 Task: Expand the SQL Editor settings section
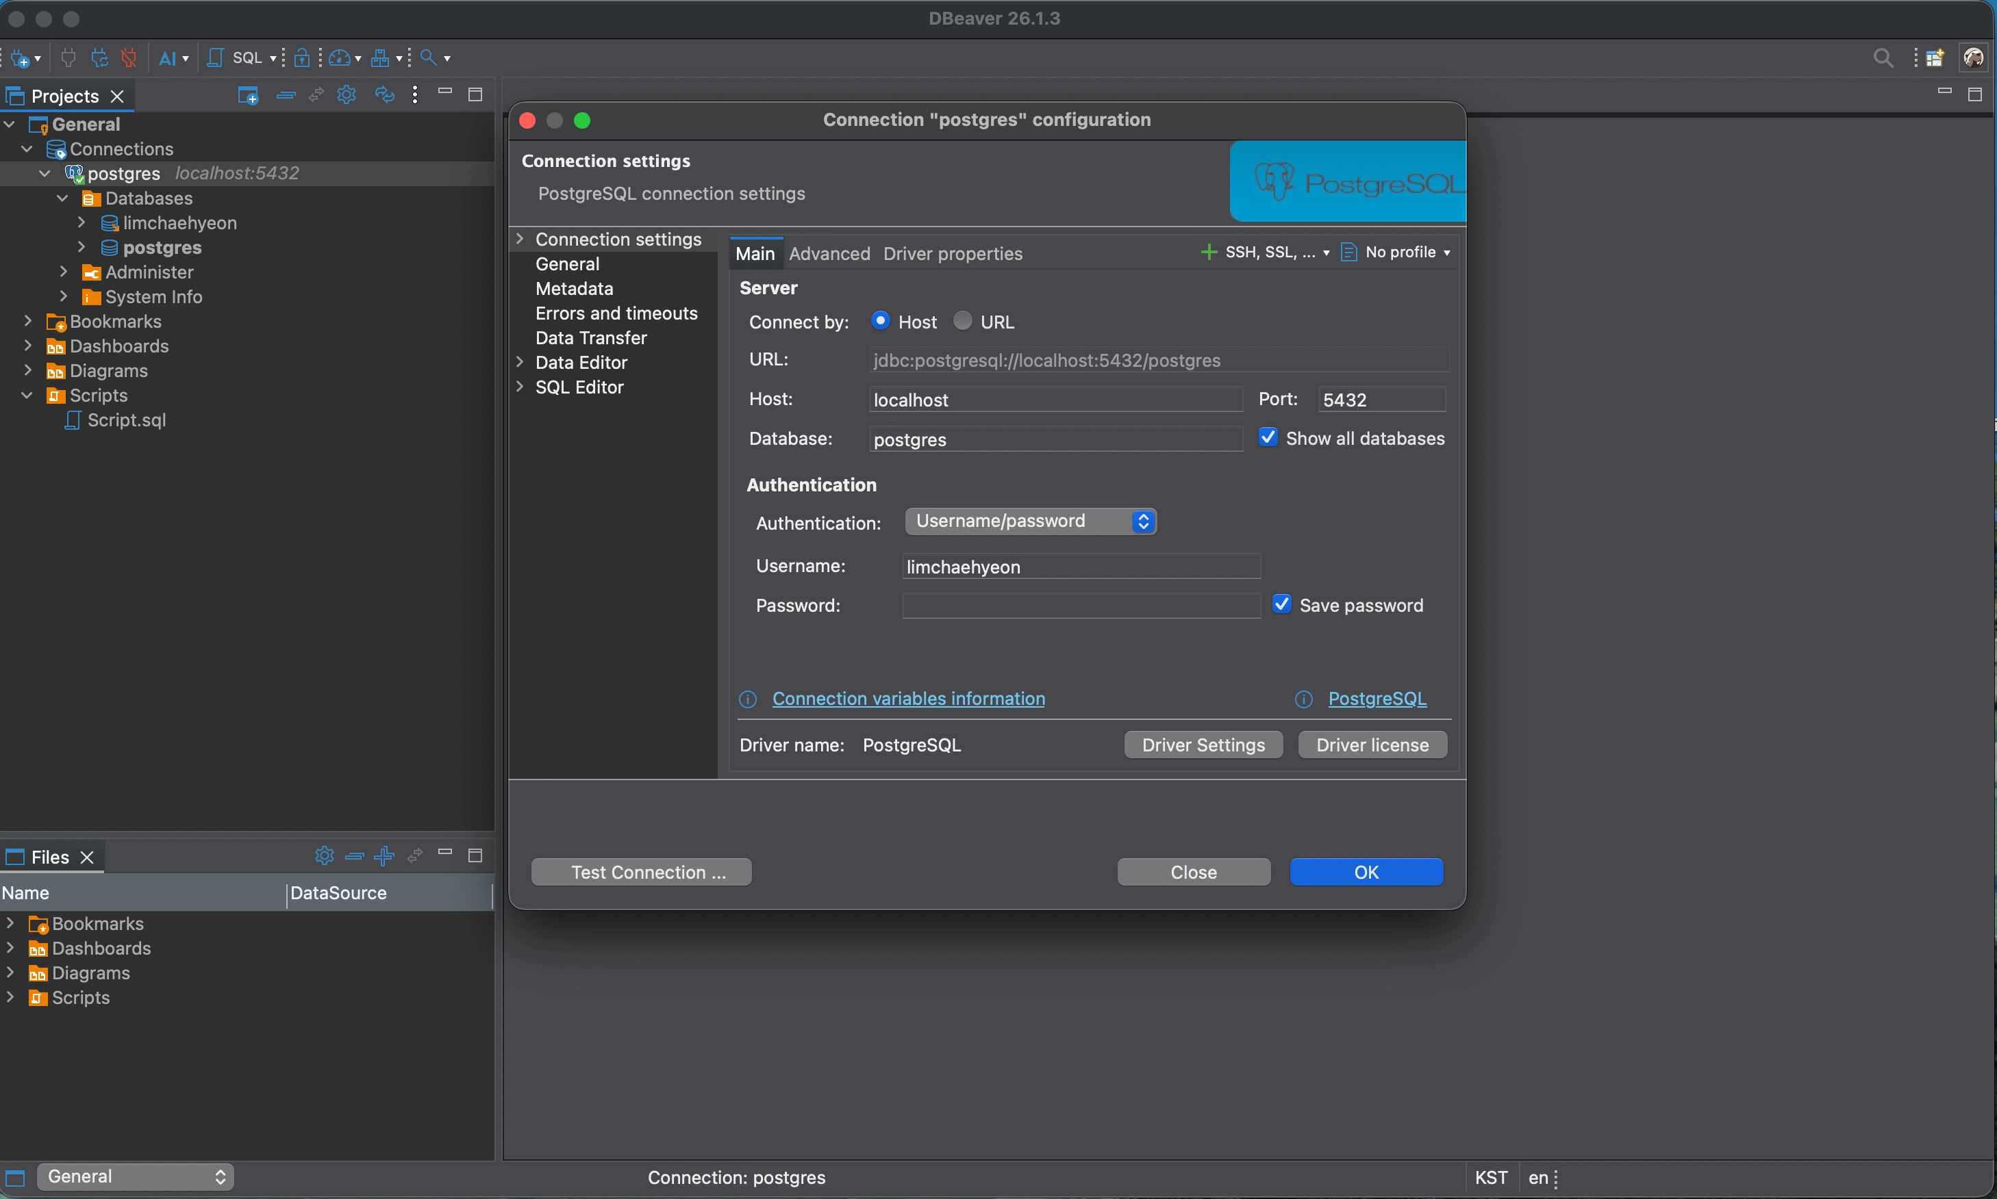(x=520, y=386)
